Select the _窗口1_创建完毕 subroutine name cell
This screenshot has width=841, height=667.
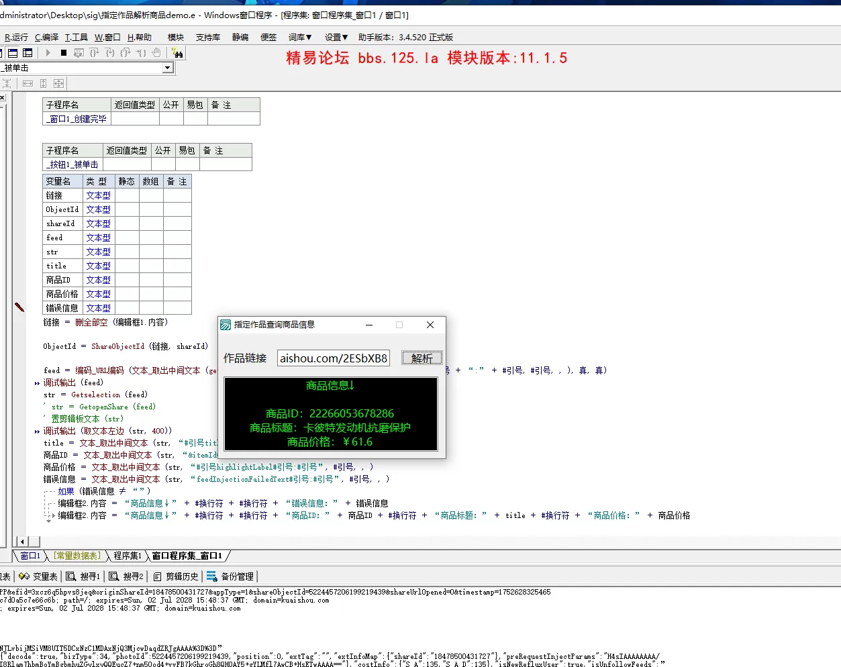click(77, 119)
